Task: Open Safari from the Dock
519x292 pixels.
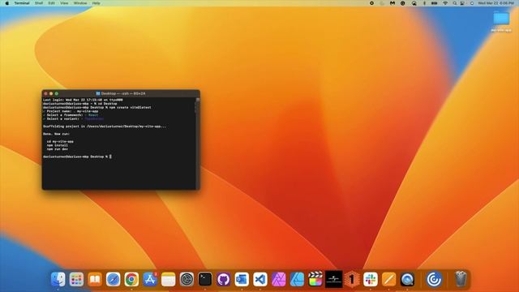Action: tap(114, 279)
